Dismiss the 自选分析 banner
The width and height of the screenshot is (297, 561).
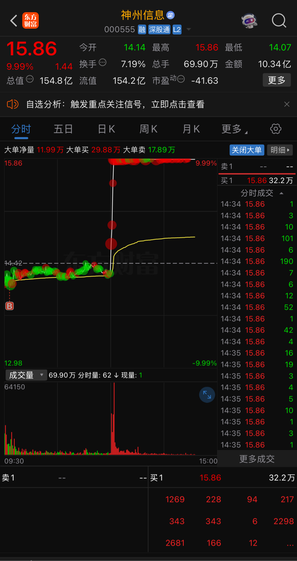click(x=287, y=104)
